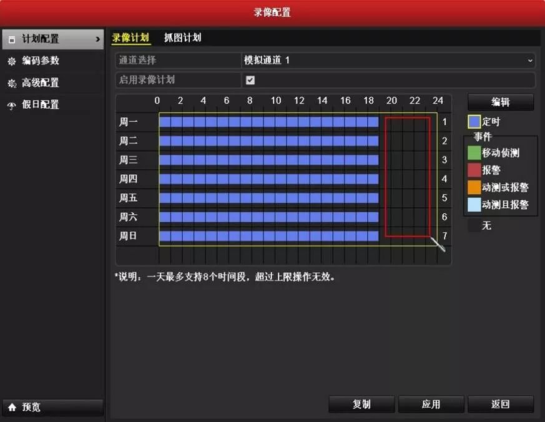This screenshot has height=422, width=545.
Task: Click the 高级配置 gear icon
Action: pos(11,83)
